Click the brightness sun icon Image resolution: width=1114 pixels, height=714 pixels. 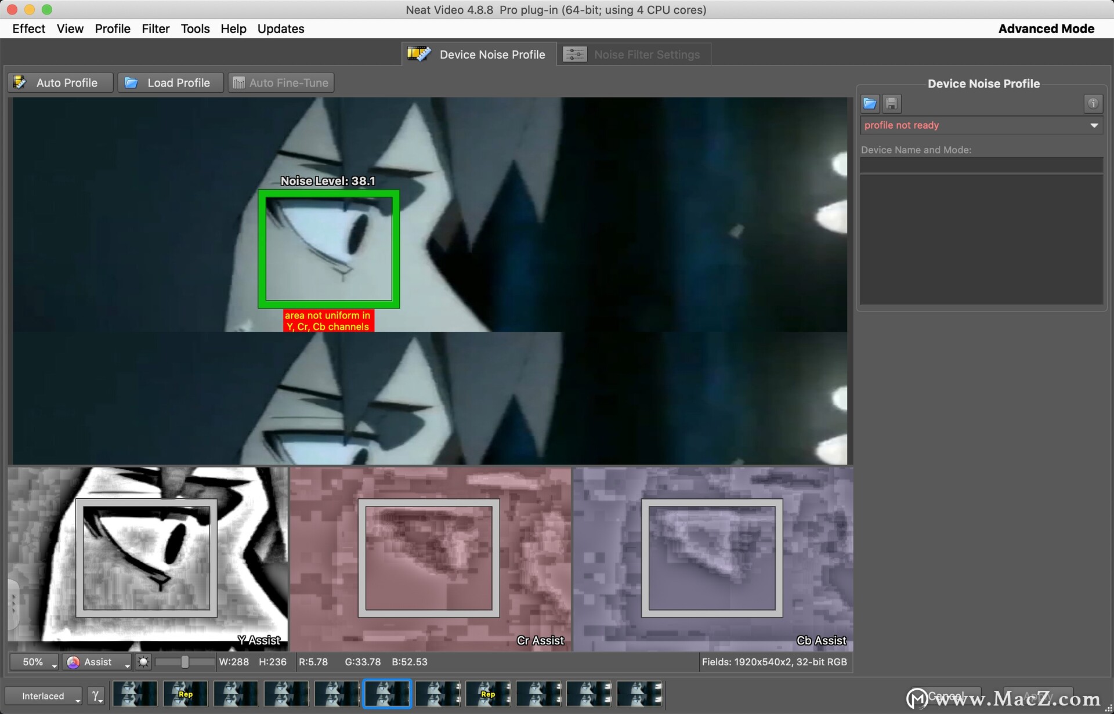[143, 662]
